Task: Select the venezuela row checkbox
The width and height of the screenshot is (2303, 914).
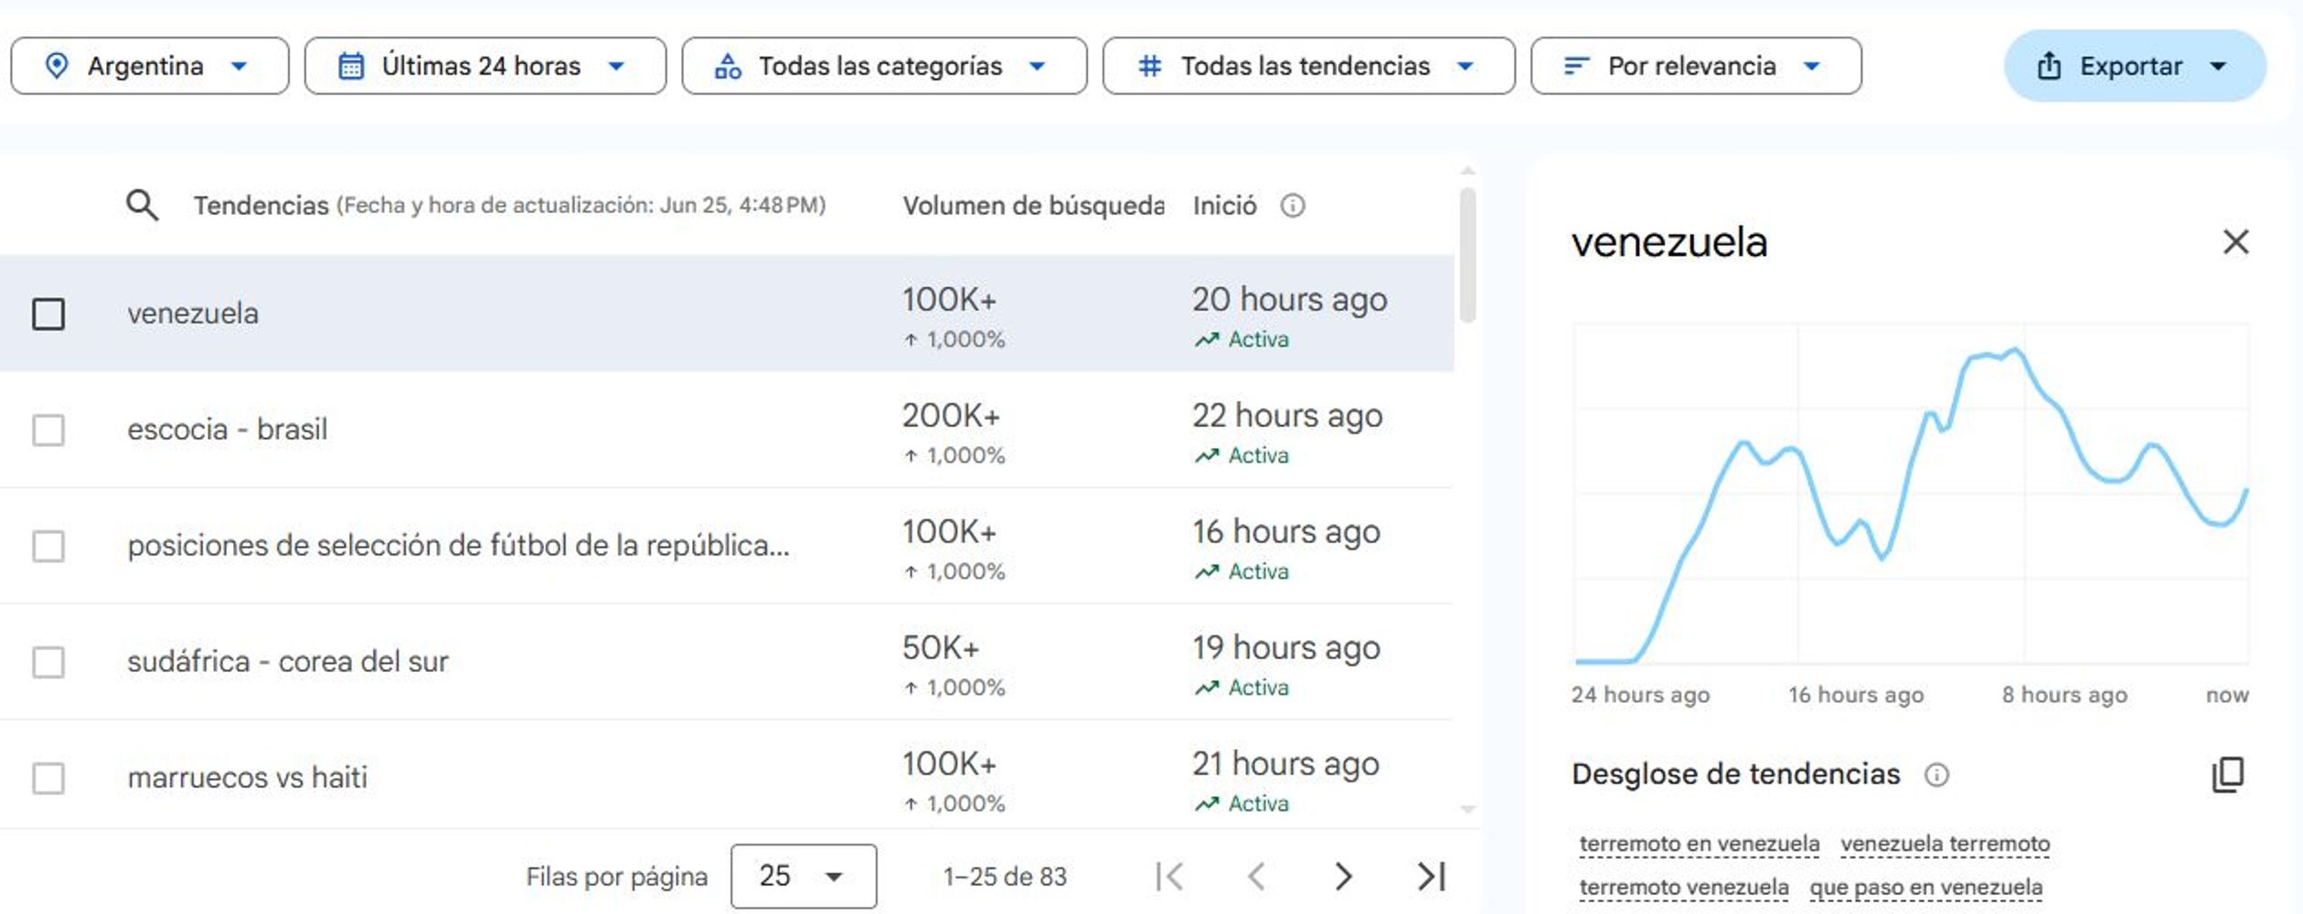Action: (48, 314)
